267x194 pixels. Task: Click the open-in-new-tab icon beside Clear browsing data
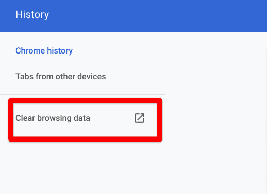(x=139, y=118)
